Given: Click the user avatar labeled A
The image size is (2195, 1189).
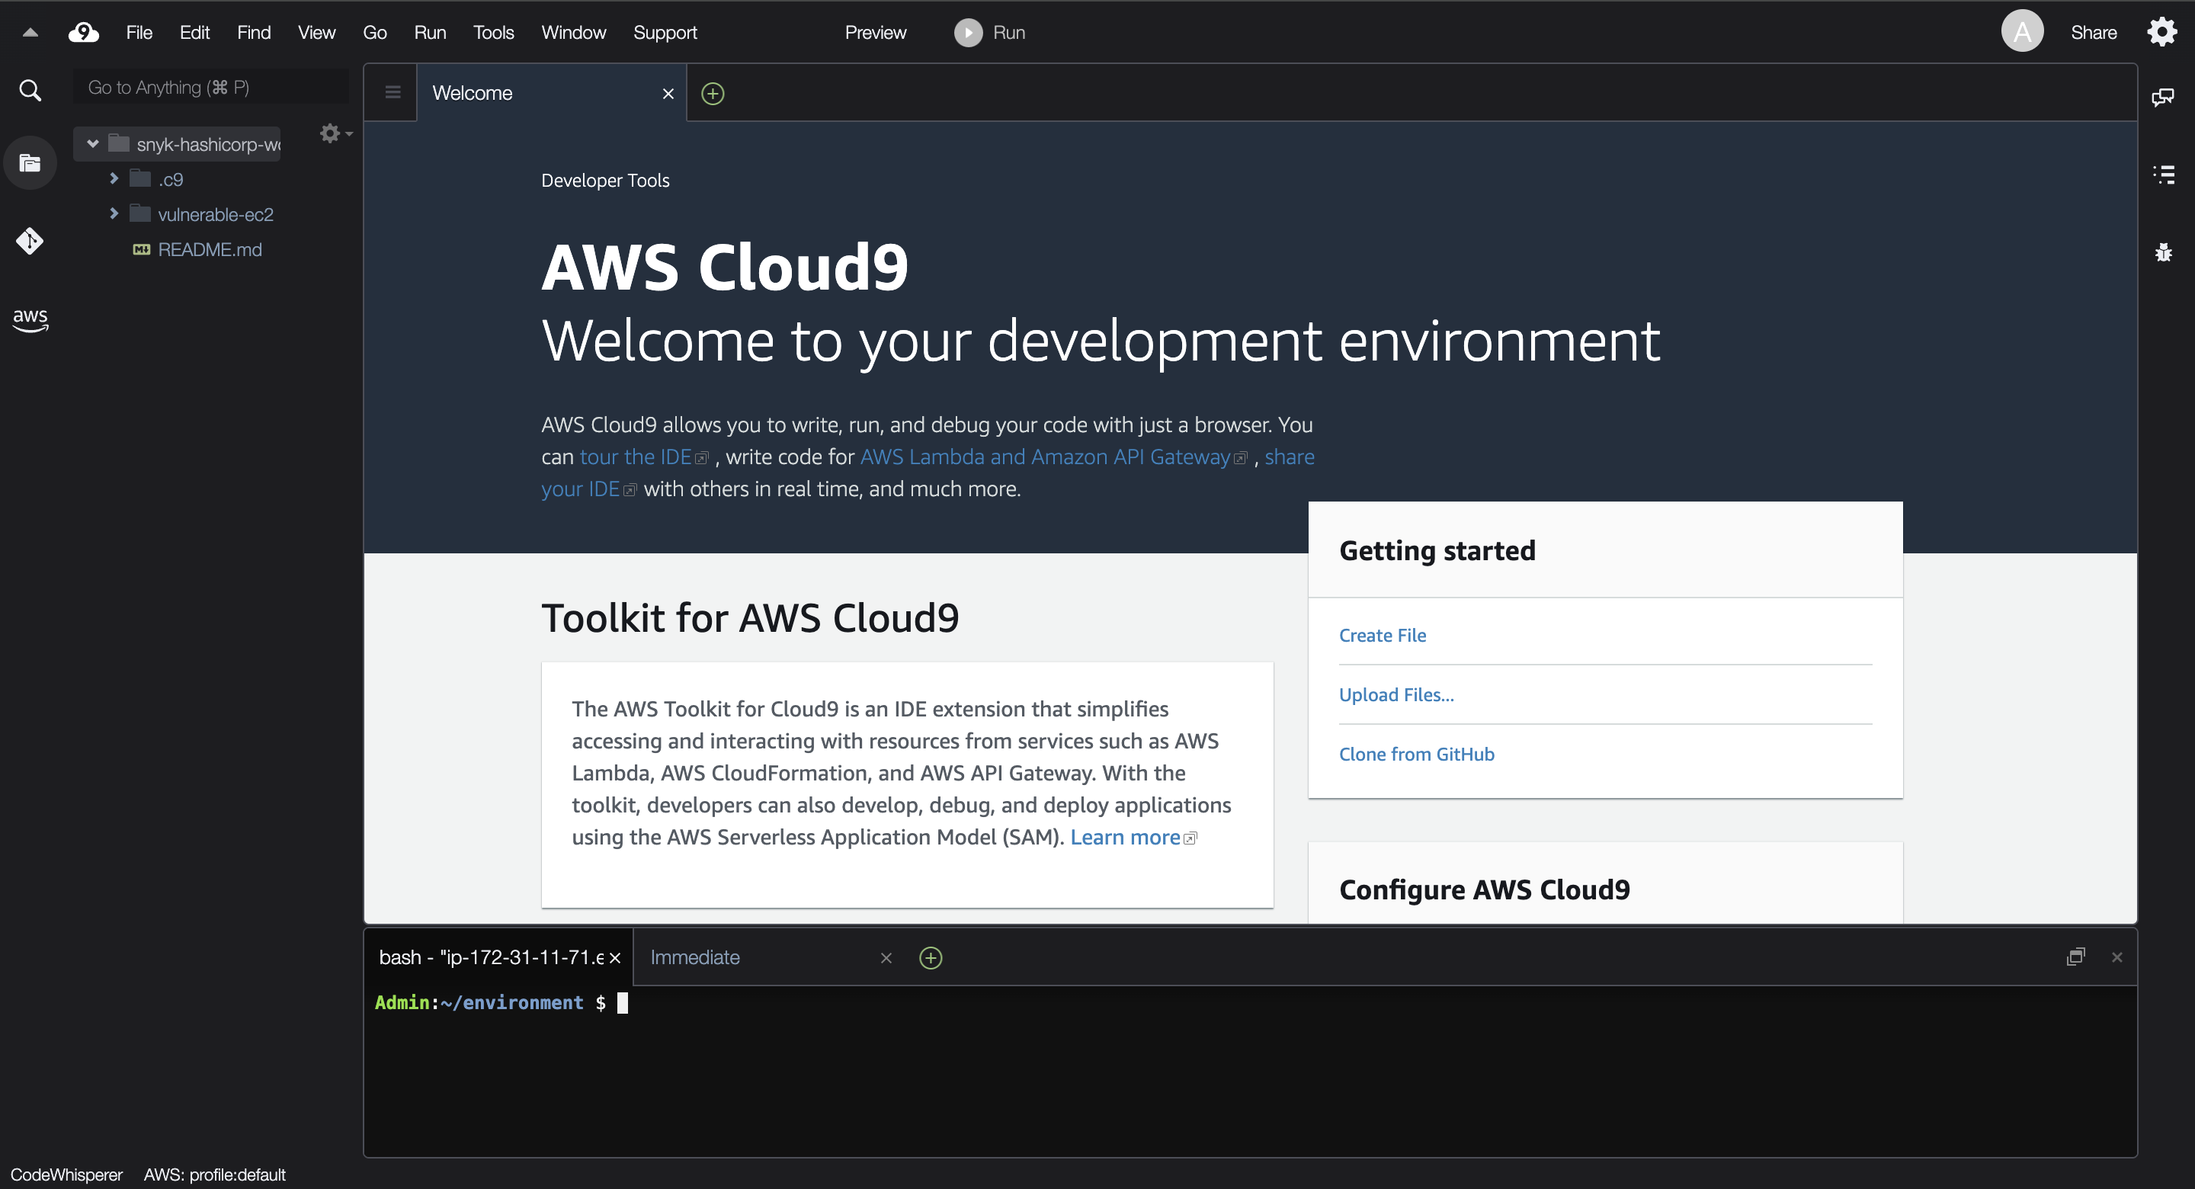Looking at the screenshot, I should coord(2022,31).
